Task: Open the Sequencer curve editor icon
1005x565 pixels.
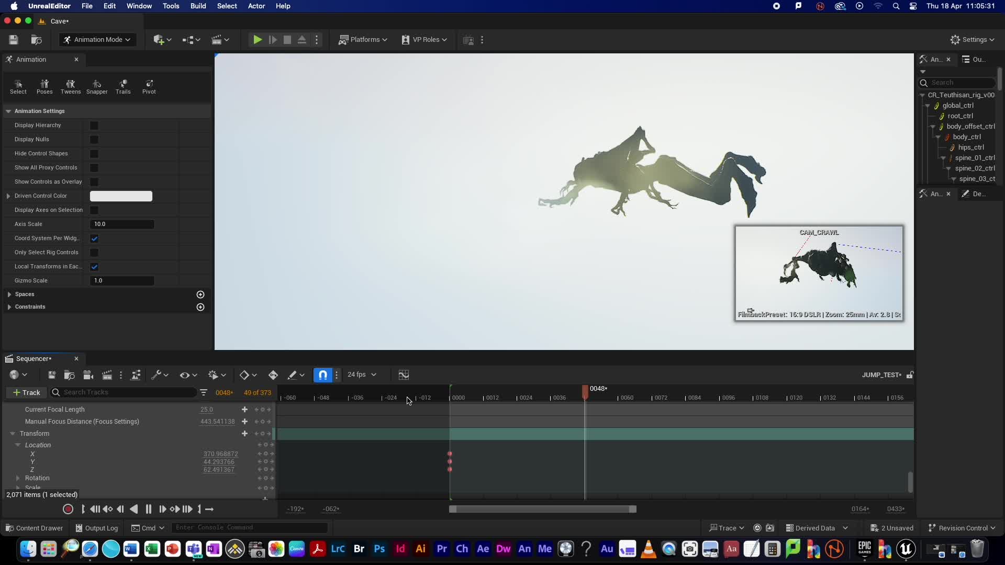Action: (404, 375)
